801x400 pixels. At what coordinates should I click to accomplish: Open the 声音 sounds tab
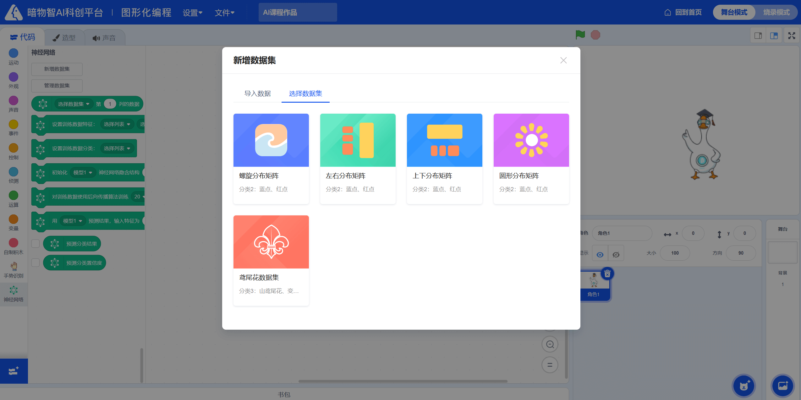(104, 38)
